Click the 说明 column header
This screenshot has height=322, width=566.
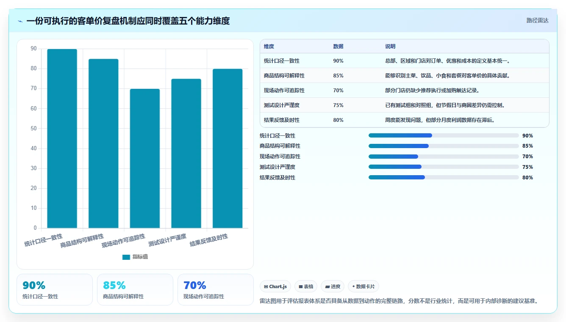click(x=390, y=47)
